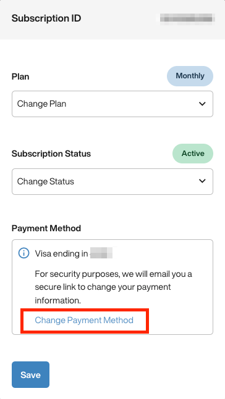This screenshot has height=399, width=225.
Task: Click the security purposes email notice text
Action: (x=114, y=287)
